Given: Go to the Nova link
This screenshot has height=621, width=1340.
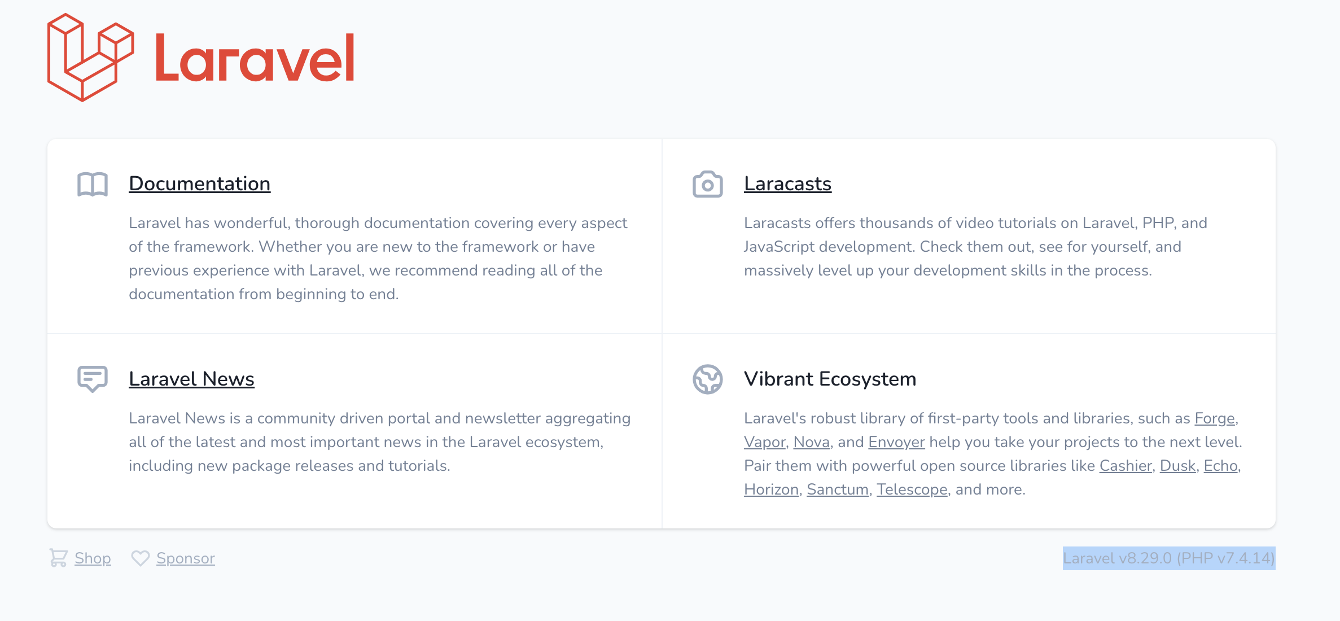Looking at the screenshot, I should (x=811, y=442).
